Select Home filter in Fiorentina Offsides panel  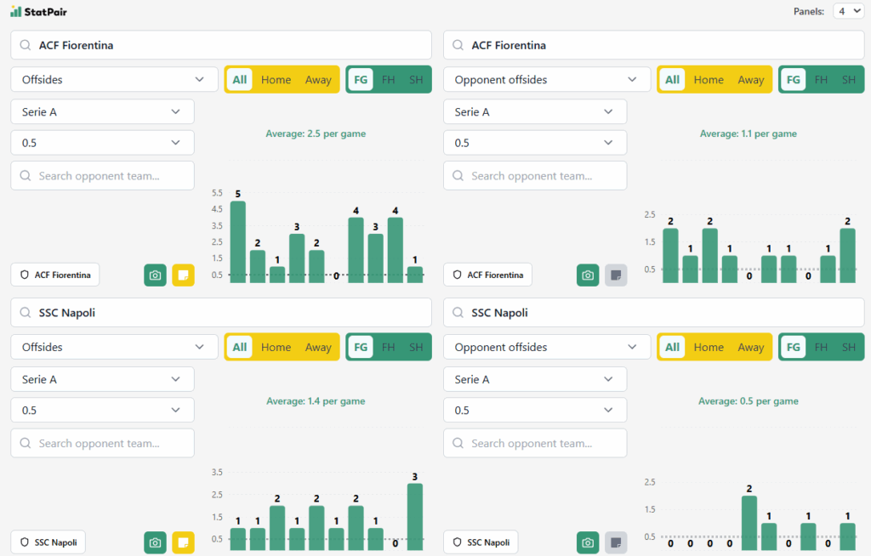pos(276,79)
